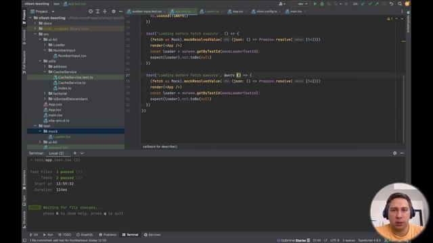Open the user account icon dropdown in toolbar

coord(282,4)
